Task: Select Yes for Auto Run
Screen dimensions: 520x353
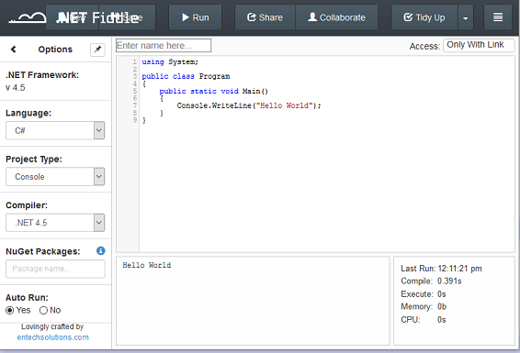Action: (10, 310)
